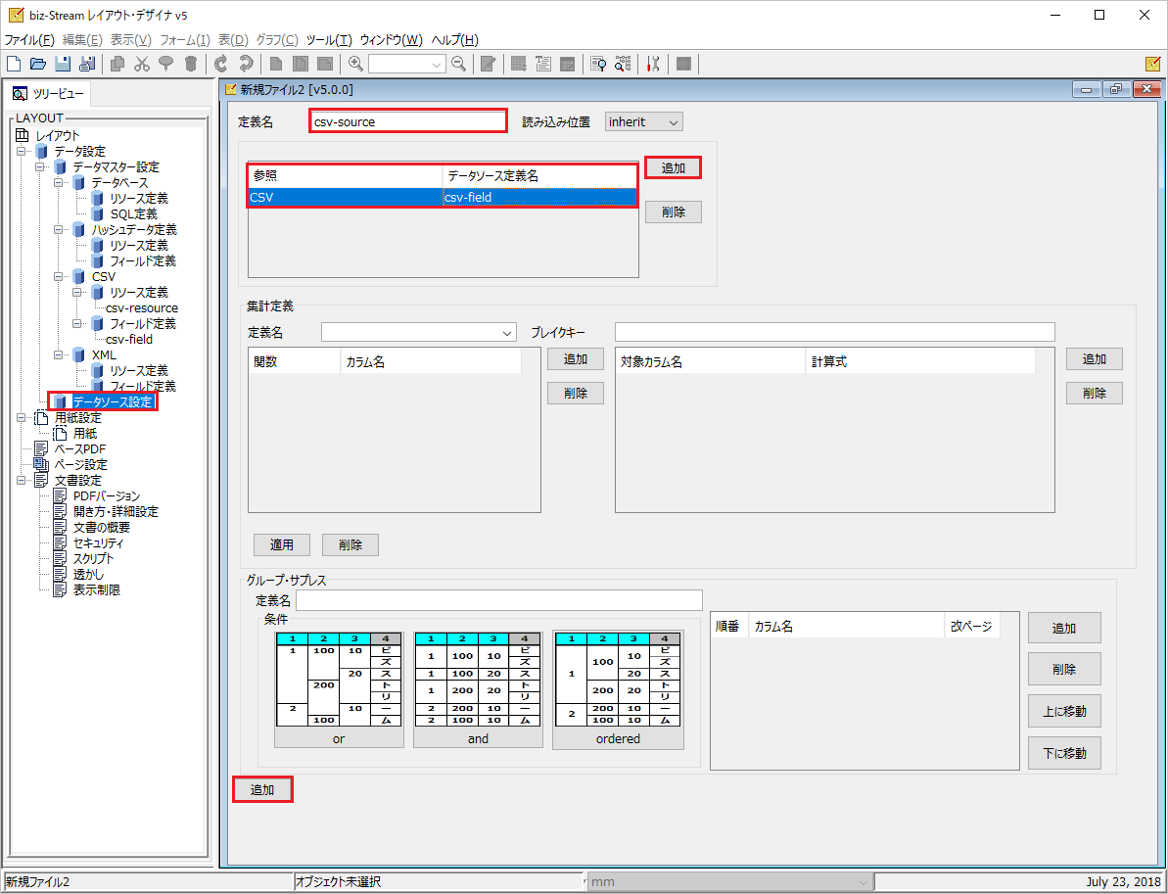Click the Save As floppy icon
This screenshot has width=1168, height=894.
point(87,64)
